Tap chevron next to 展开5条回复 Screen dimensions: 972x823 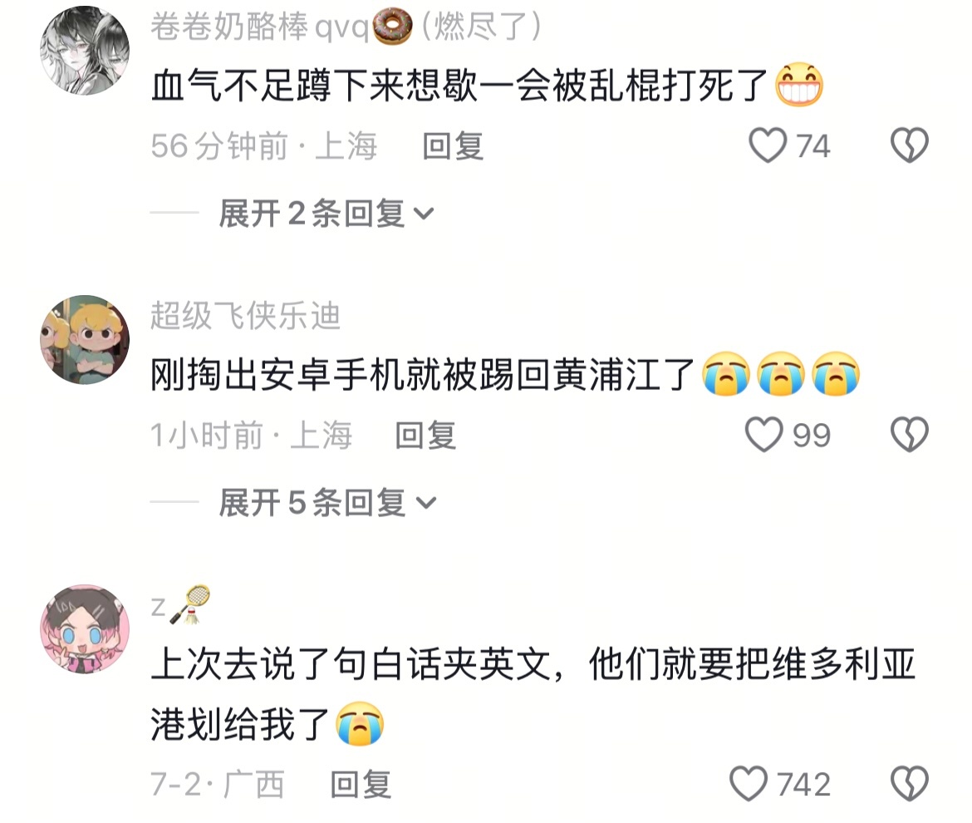(x=426, y=503)
